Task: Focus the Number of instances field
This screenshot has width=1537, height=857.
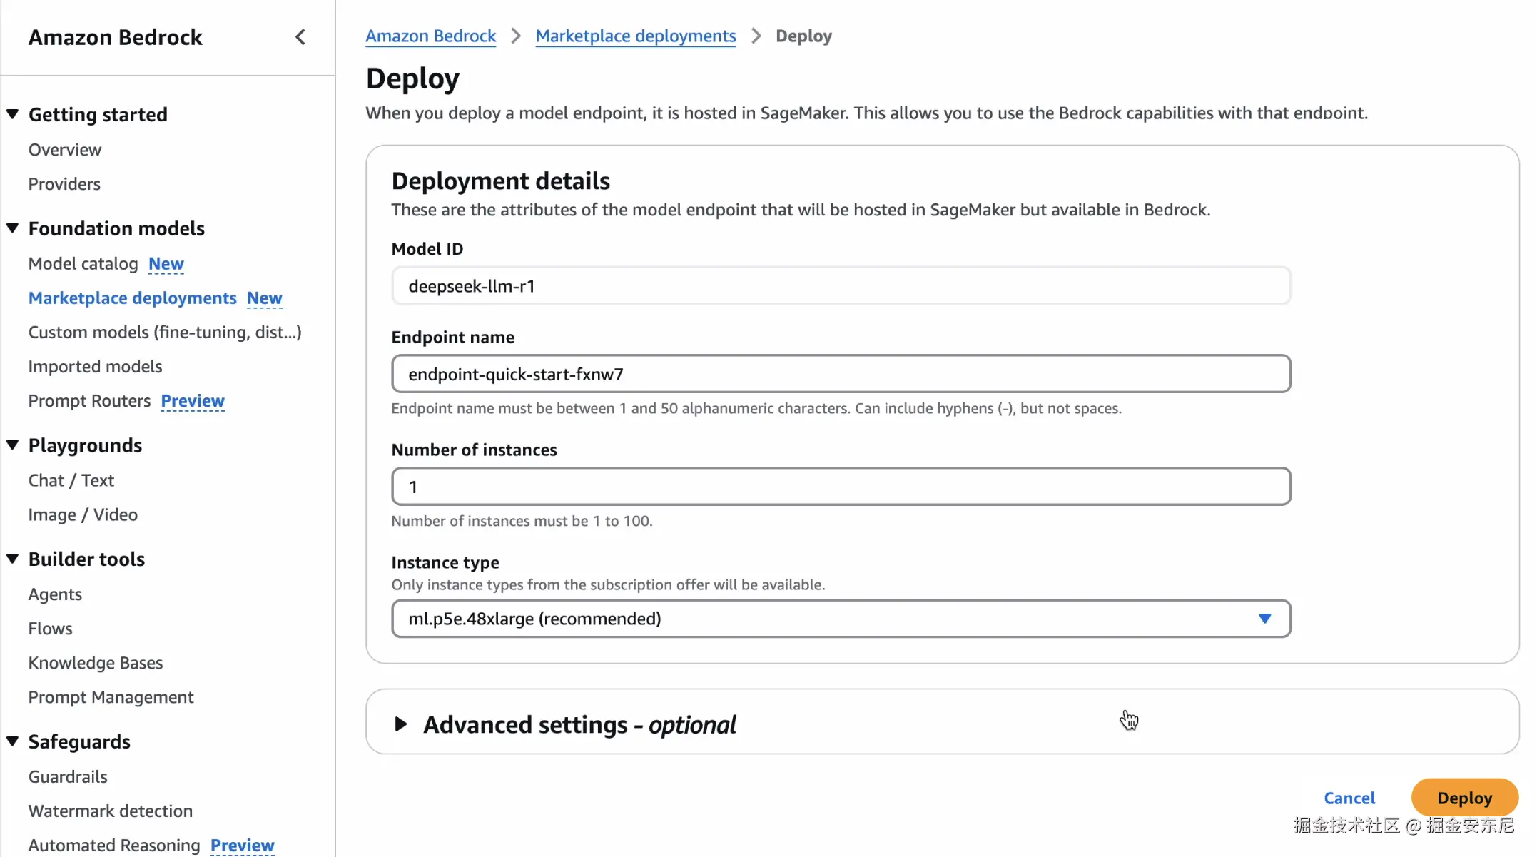Action: click(841, 487)
